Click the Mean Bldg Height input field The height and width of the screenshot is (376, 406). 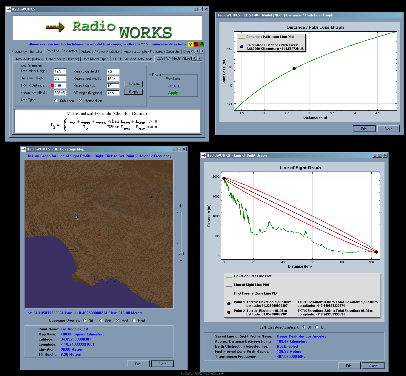point(113,72)
